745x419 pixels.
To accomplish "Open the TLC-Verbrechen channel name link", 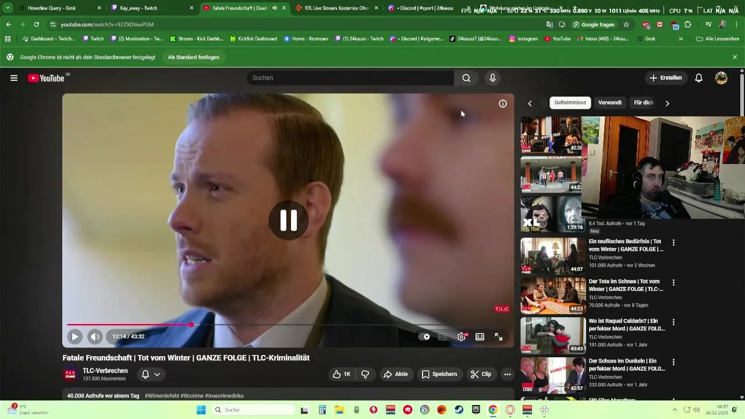I will (x=105, y=371).
